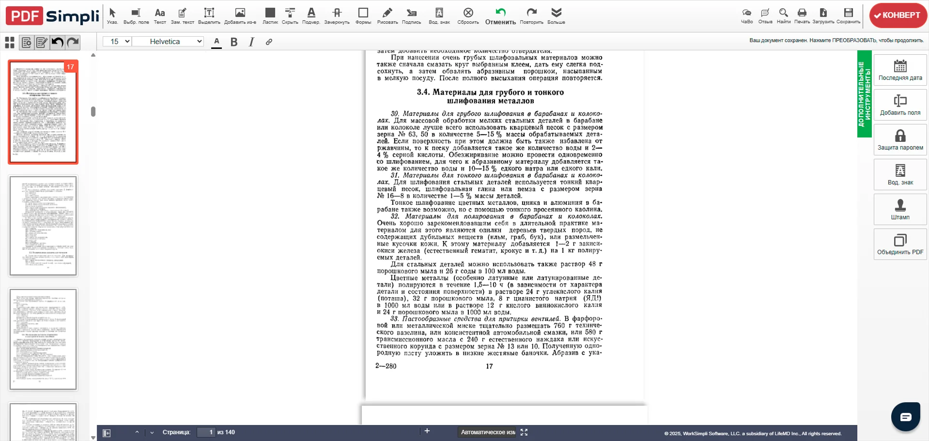Redo with the Повторить toolbar button
This screenshot has width=929, height=441.
tap(532, 15)
